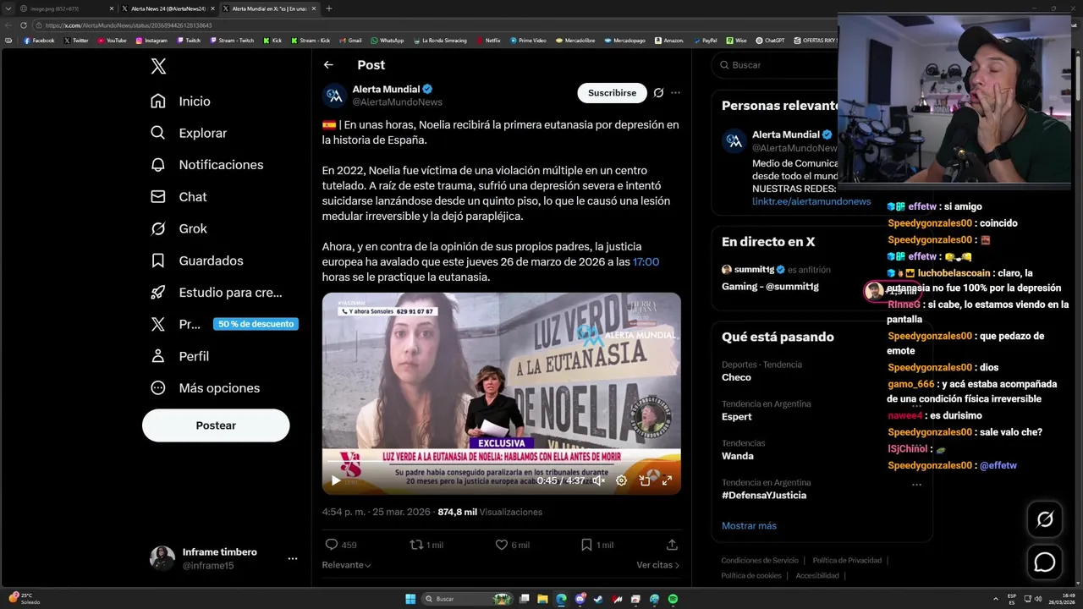
Task: Open Alerta Mundial profile avatar on post
Action: click(335, 96)
